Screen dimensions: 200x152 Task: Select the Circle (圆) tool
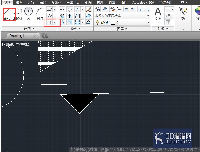point(29,14)
